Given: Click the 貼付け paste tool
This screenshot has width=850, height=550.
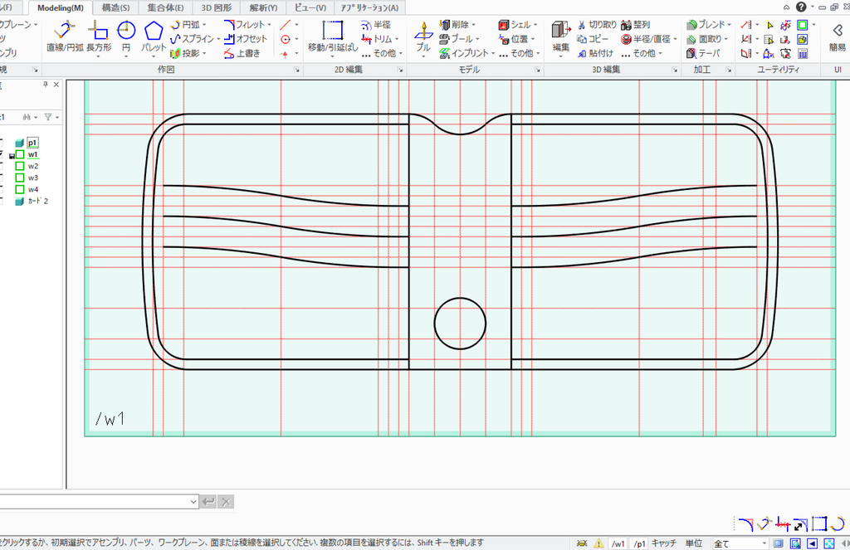Looking at the screenshot, I should 595,53.
